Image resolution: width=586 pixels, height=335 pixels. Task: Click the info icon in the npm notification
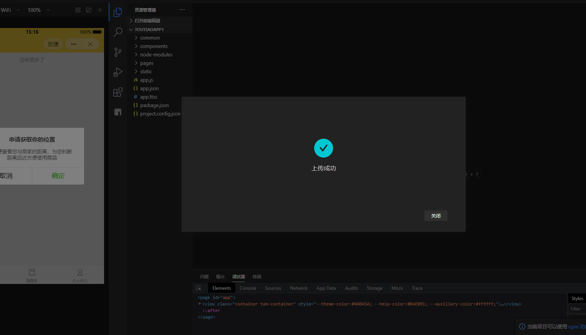point(522,327)
